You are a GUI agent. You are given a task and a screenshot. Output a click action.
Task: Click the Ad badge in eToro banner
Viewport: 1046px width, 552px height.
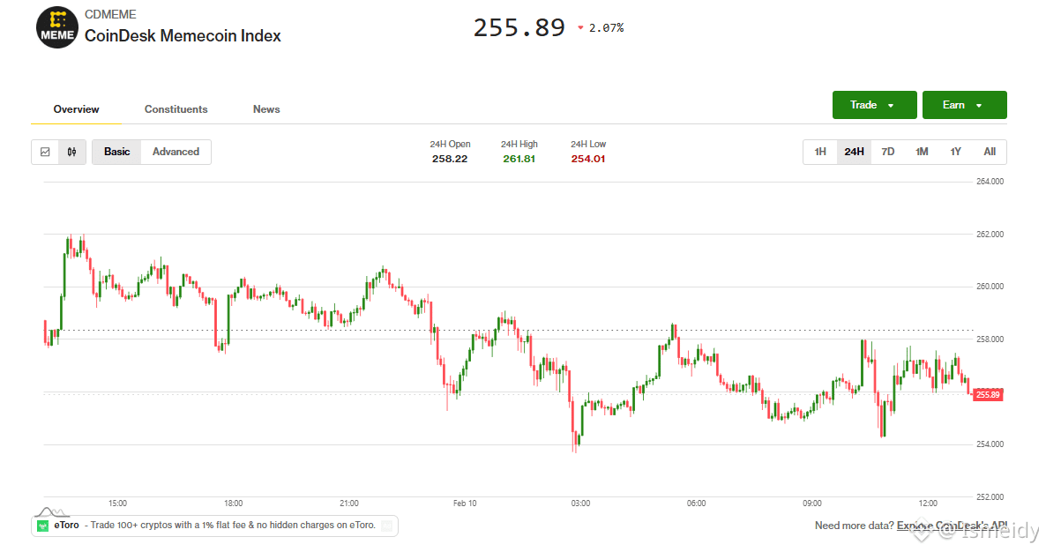point(386,526)
